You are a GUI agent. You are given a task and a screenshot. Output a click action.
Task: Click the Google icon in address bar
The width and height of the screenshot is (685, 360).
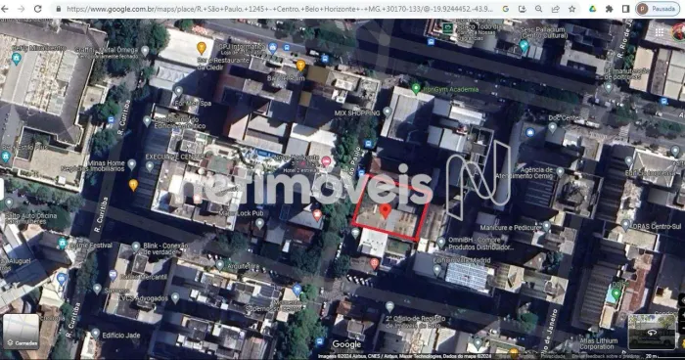tap(506, 9)
